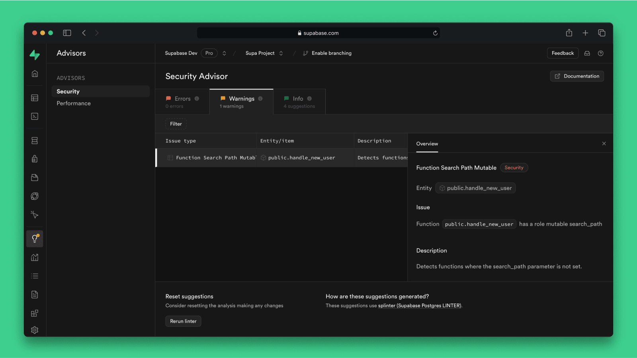Select the Function Search Path Mutable row checkbox

[x=170, y=158]
